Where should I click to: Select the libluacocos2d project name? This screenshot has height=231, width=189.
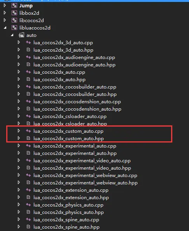coord(35,28)
